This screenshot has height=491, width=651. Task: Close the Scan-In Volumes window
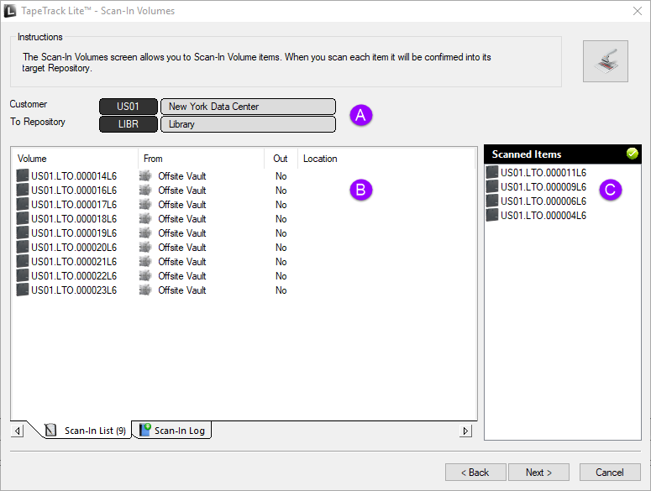tap(638, 11)
